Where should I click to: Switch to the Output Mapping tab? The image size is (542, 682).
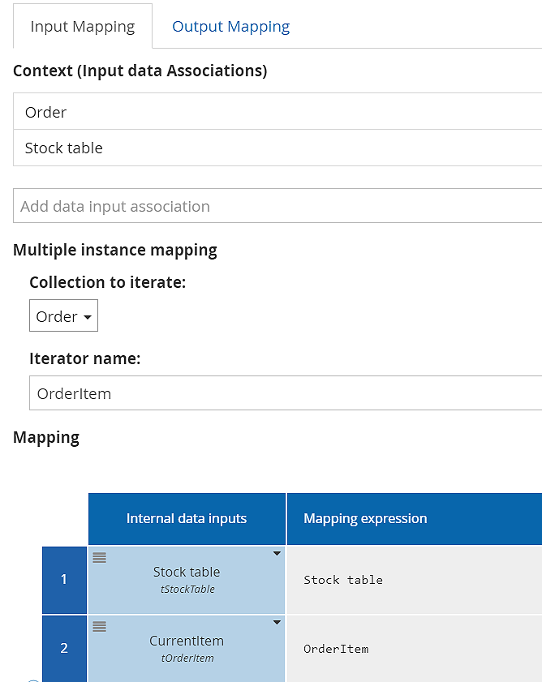(x=230, y=26)
